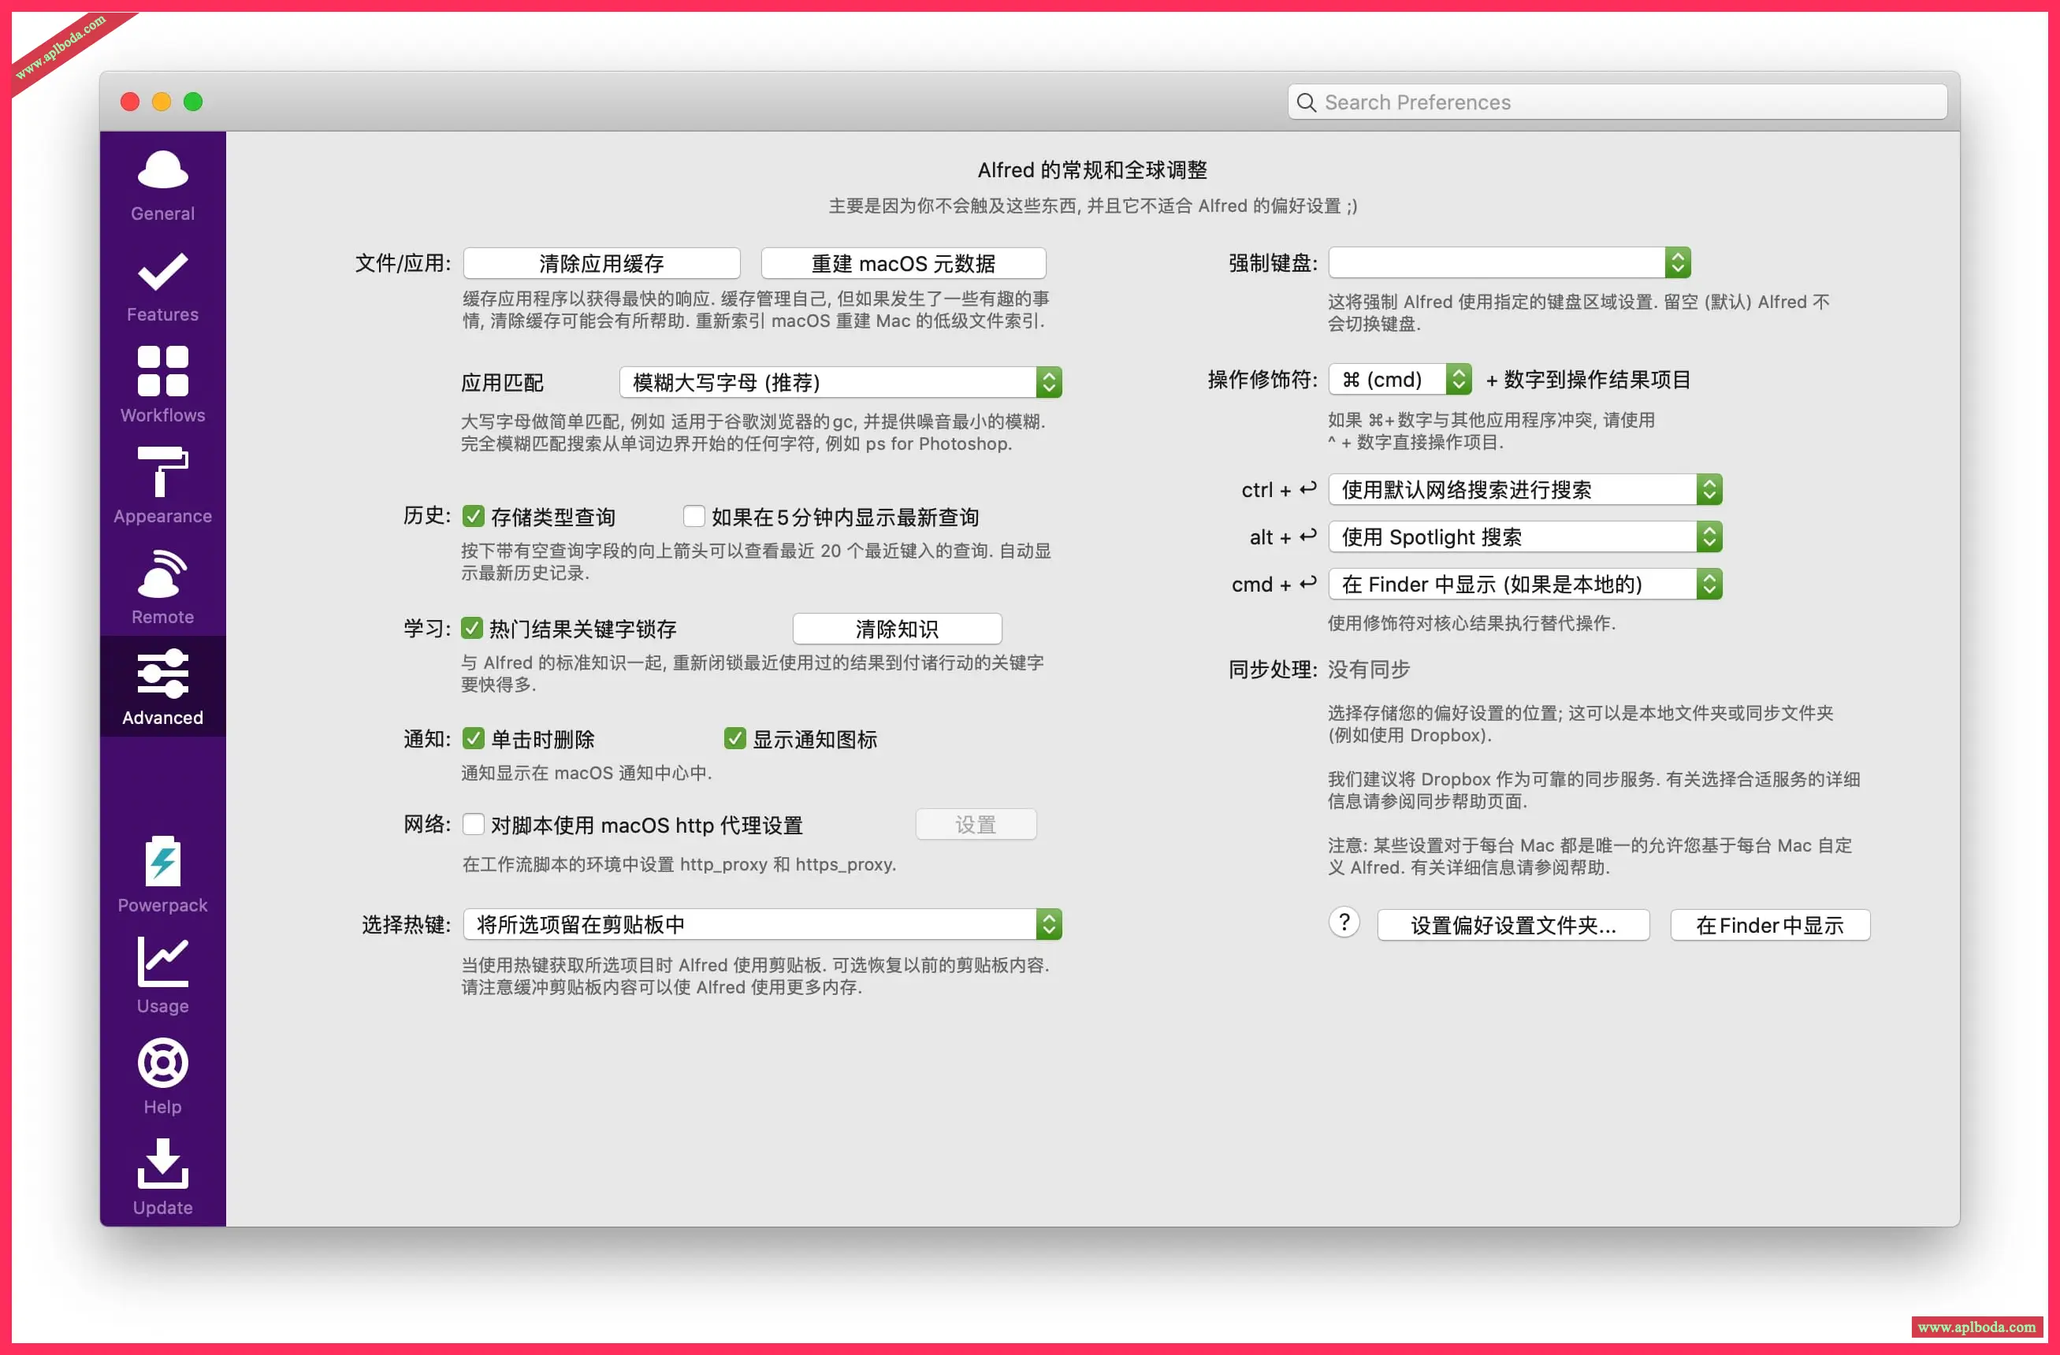The width and height of the screenshot is (2060, 1355).
Task: Click the + 数字到操作结果项目 text
Action: (x=1588, y=380)
